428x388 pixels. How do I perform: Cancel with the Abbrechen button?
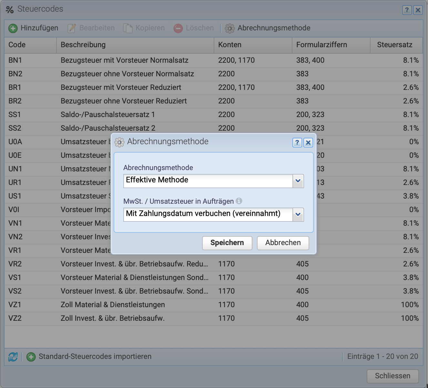[283, 243]
